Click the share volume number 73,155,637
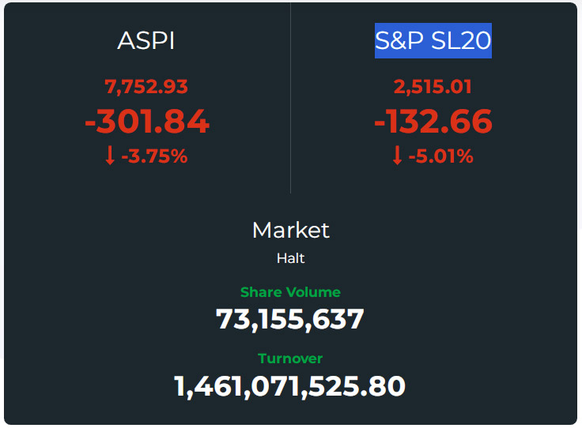The width and height of the screenshot is (582, 428). pyautogui.click(x=290, y=319)
